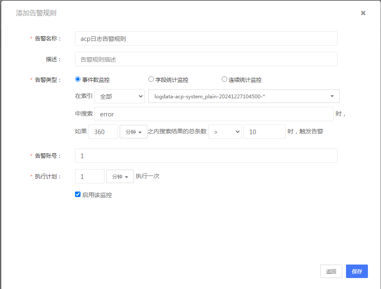Click the 时，触发告警 text

pos(305,131)
